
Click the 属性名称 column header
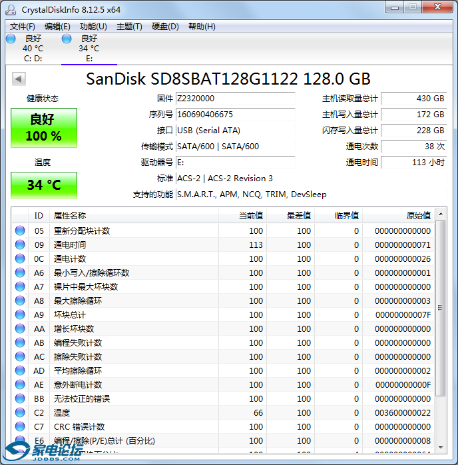[134, 216]
